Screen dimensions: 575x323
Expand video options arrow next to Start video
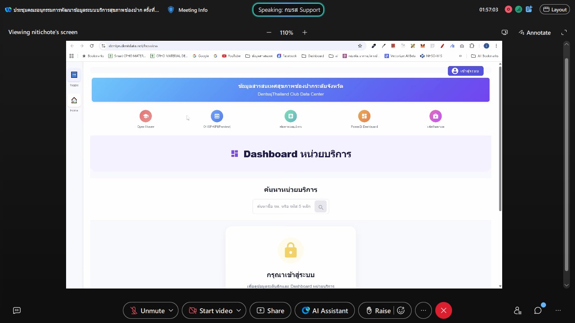click(x=239, y=310)
